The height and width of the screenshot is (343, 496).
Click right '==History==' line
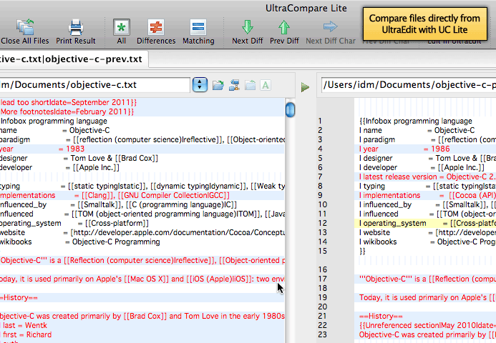[x=425, y=316]
